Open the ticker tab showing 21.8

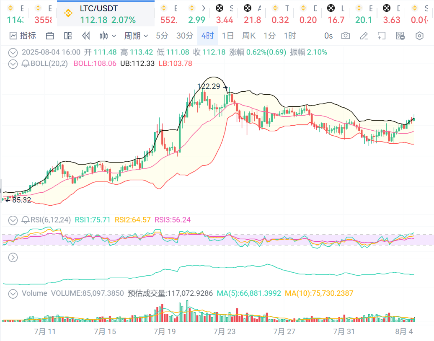tap(252, 14)
